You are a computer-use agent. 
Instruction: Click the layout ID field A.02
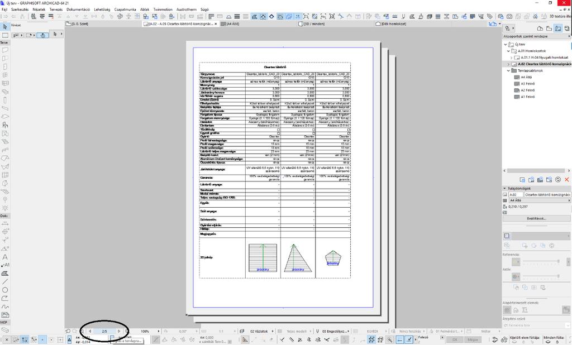click(516, 195)
